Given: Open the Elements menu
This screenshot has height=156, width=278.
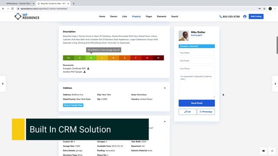Looking at the screenshot, I should 162,16.
